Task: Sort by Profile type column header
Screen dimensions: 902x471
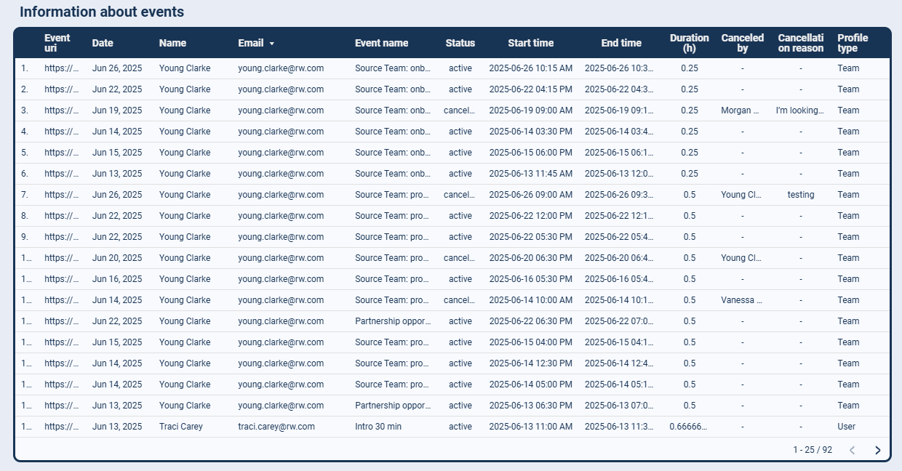Action: coord(853,43)
